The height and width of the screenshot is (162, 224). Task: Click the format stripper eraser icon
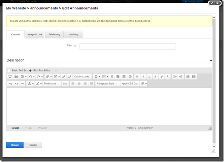click(142, 84)
